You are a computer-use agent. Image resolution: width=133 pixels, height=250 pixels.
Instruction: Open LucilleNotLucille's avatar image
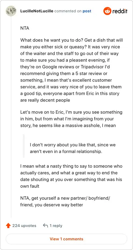(11, 11)
